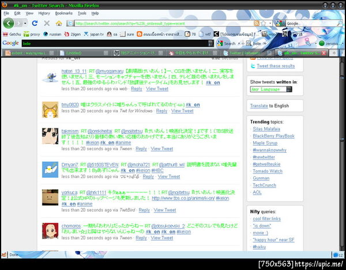The width and height of the screenshot is (346, 270).
Task: Open the Edit menu
Action: point(17,13)
